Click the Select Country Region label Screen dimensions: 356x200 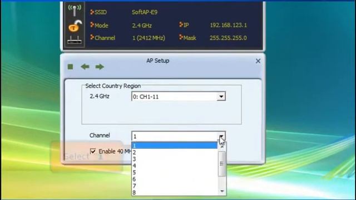pos(113,86)
